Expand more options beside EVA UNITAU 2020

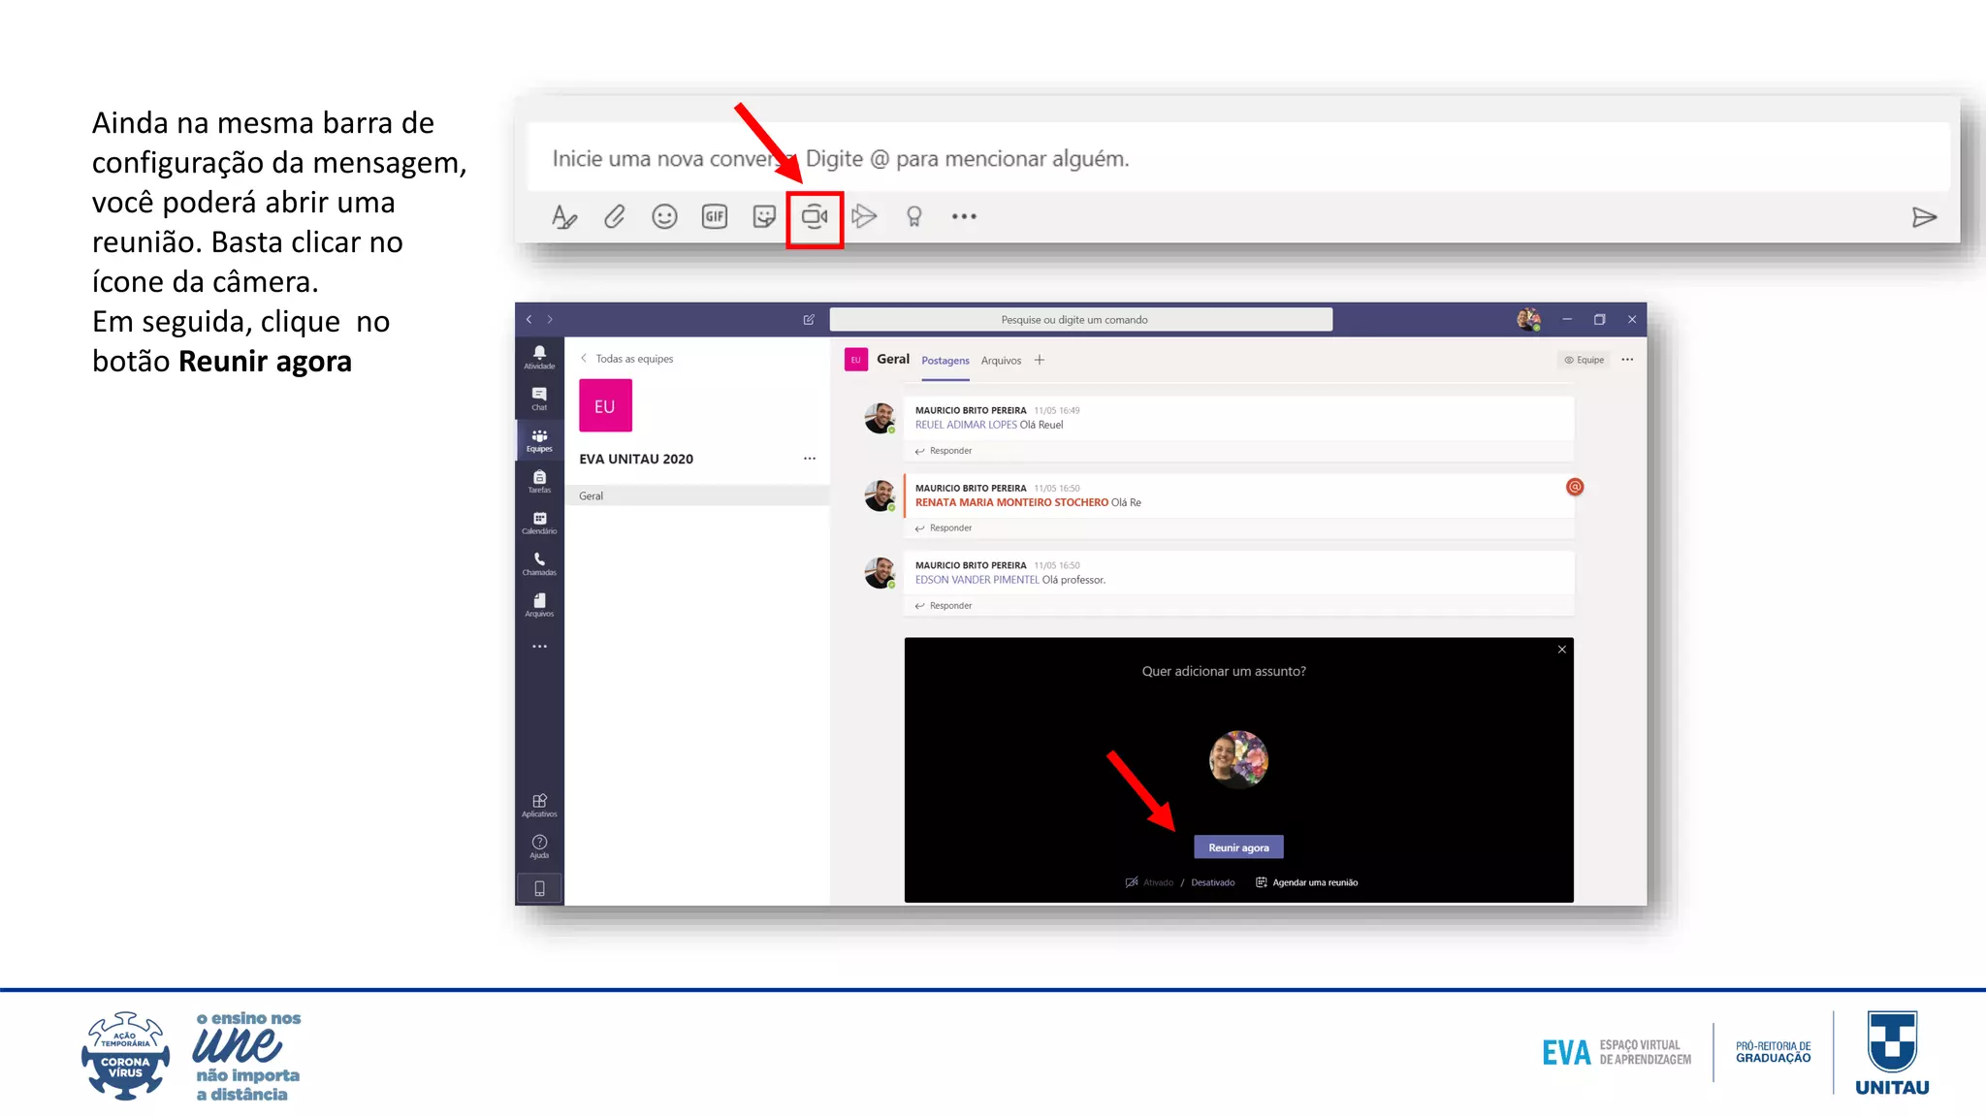coord(810,459)
